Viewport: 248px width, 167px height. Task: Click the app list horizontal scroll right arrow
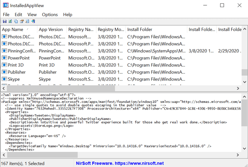click(238, 88)
